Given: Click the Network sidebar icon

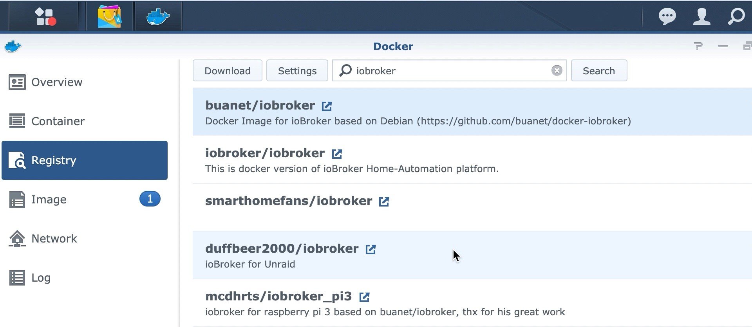Looking at the screenshot, I should 17,239.
